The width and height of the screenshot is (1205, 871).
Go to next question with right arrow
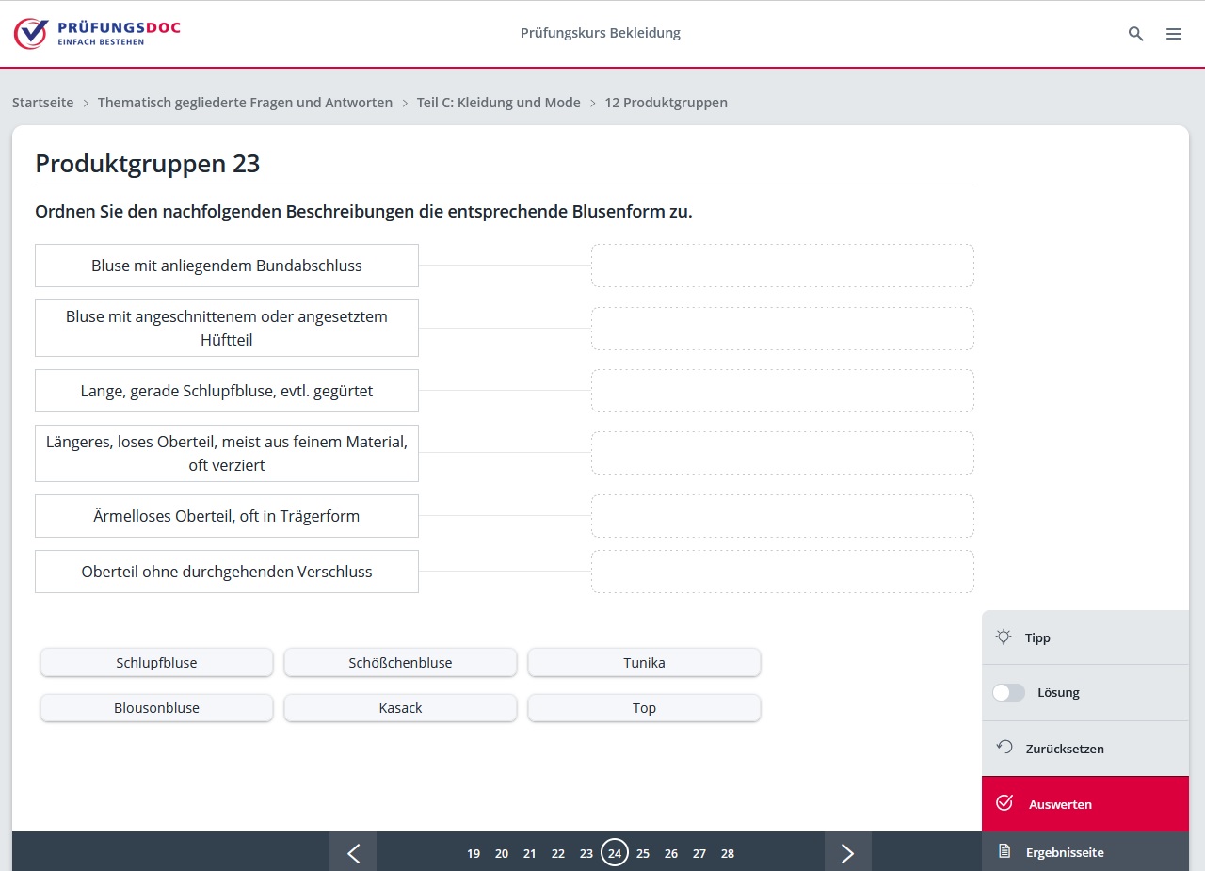847,852
